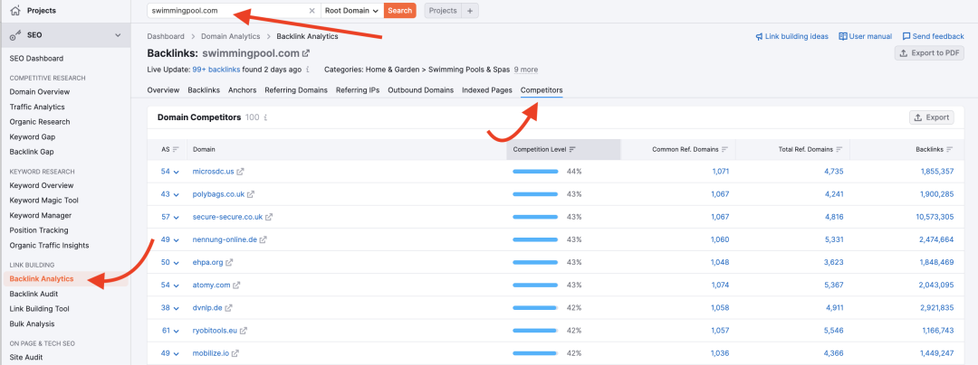Sort by Total Ref. Domains
Image resolution: width=978 pixels, height=365 pixels.
[839, 150]
